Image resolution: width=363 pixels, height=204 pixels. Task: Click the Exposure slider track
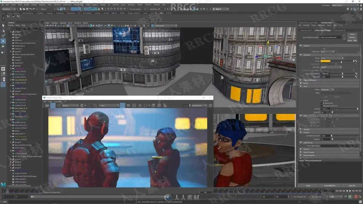click(x=343, y=77)
